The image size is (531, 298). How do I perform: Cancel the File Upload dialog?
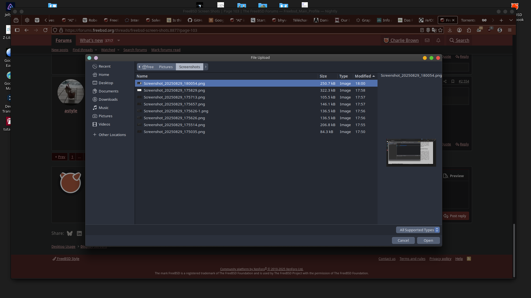pos(403,240)
